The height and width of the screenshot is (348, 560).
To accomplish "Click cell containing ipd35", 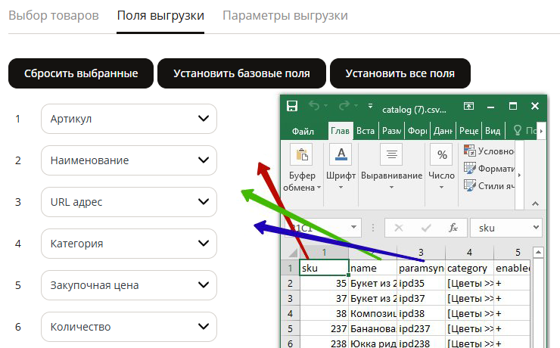I will click(x=421, y=284).
